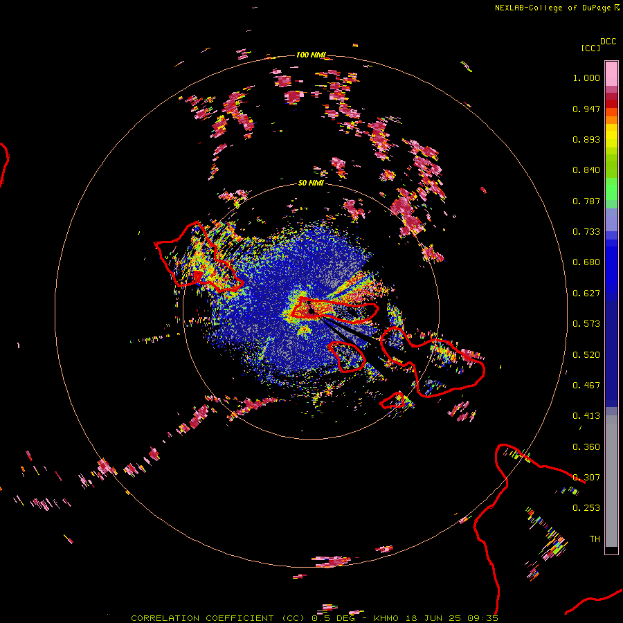Select the 1.000 value on the color scale
Screen dimensions: 623x623
[x=586, y=78]
